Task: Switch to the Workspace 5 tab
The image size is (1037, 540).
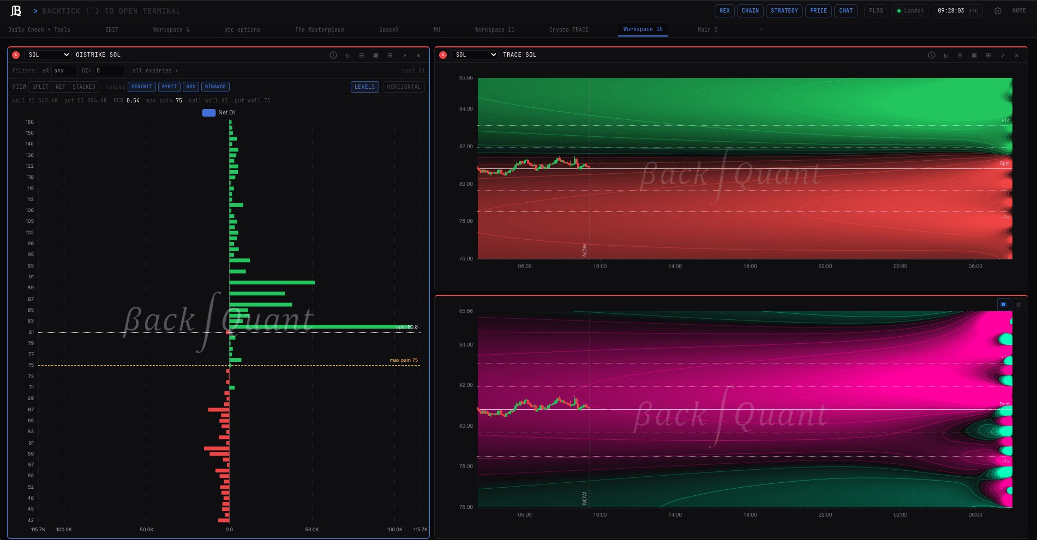Action: coord(171,29)
